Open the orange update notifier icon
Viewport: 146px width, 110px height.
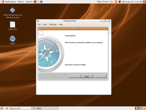click(x=116, y=2)
